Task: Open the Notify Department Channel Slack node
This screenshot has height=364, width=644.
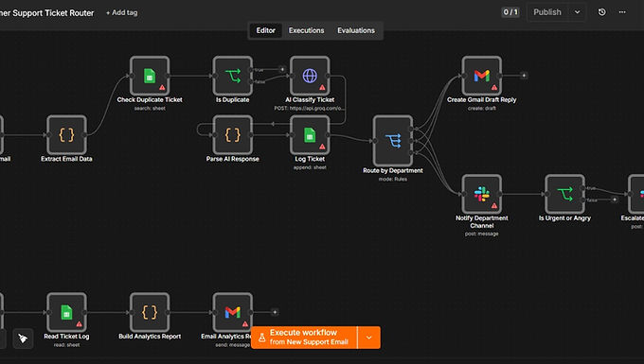Action: (481, 194)
